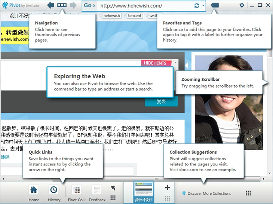The height and width of the screenshot is (204, 273).
Task: Click the HIDE HINTS button
Action: pos(155,63)
